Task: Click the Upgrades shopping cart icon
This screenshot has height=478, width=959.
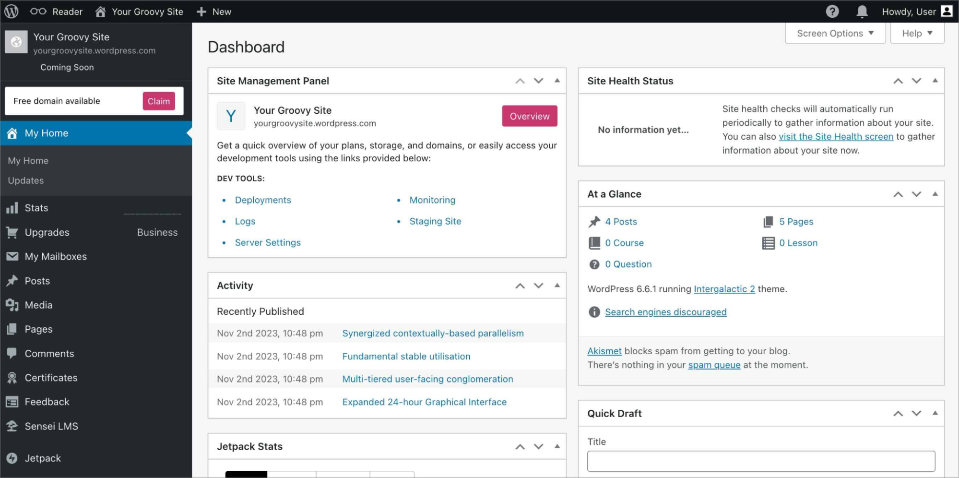Action: point(12,232)
